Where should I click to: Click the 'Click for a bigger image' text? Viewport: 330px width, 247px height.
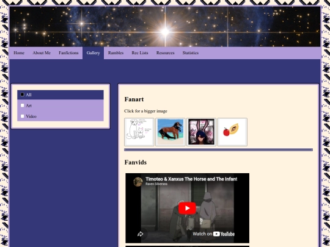point(145,111)
